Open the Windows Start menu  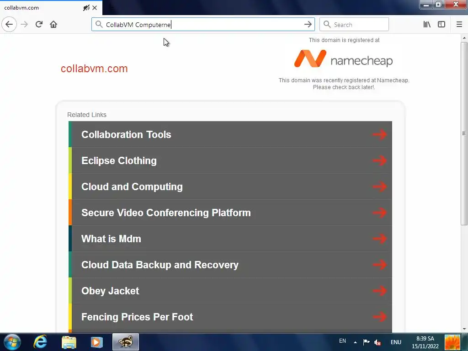click(x=12, y=342)
